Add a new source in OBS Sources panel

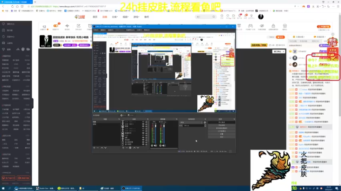(123, 148)
